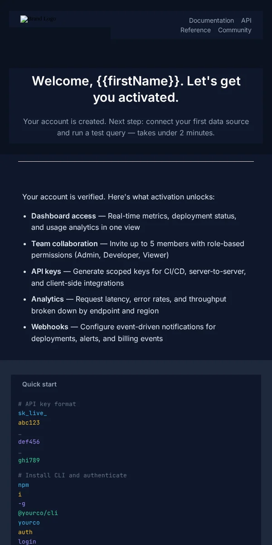Click the @yourco/cli package name
This screenshot has width=272, height=545.
38,513
